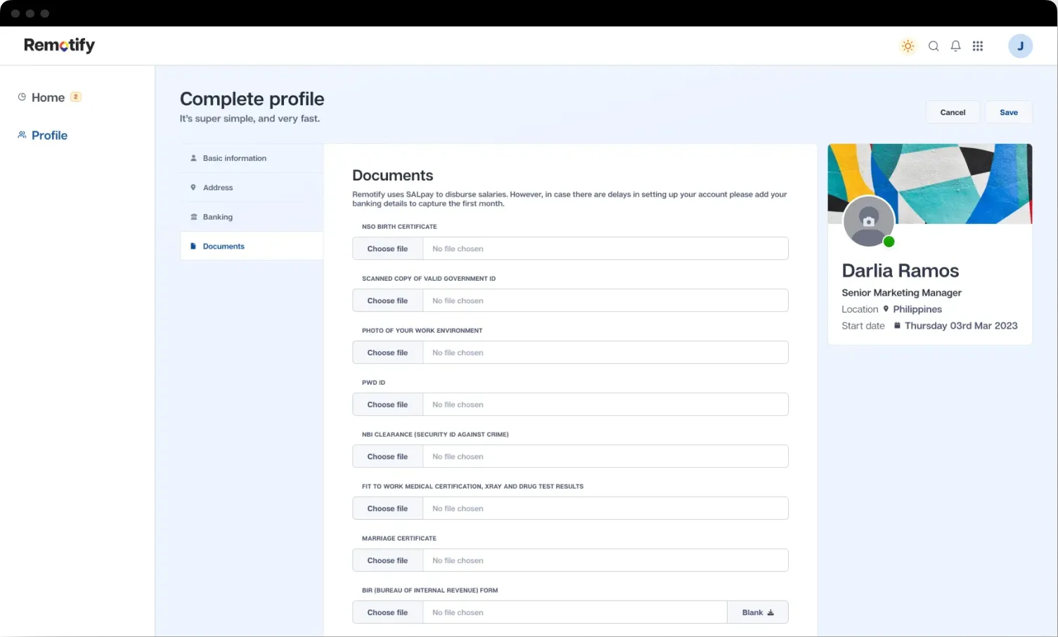
Task: Open notifications bell icon
Action: (x=955, y=46)
